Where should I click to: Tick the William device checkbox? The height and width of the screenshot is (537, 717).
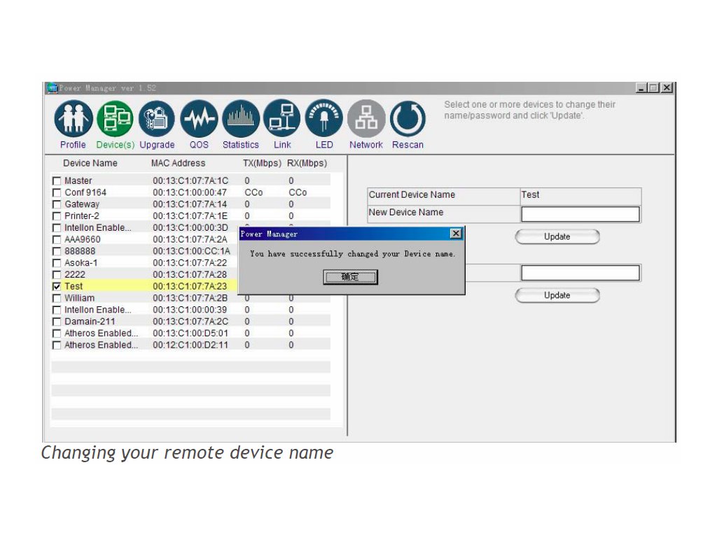(57, 299)
